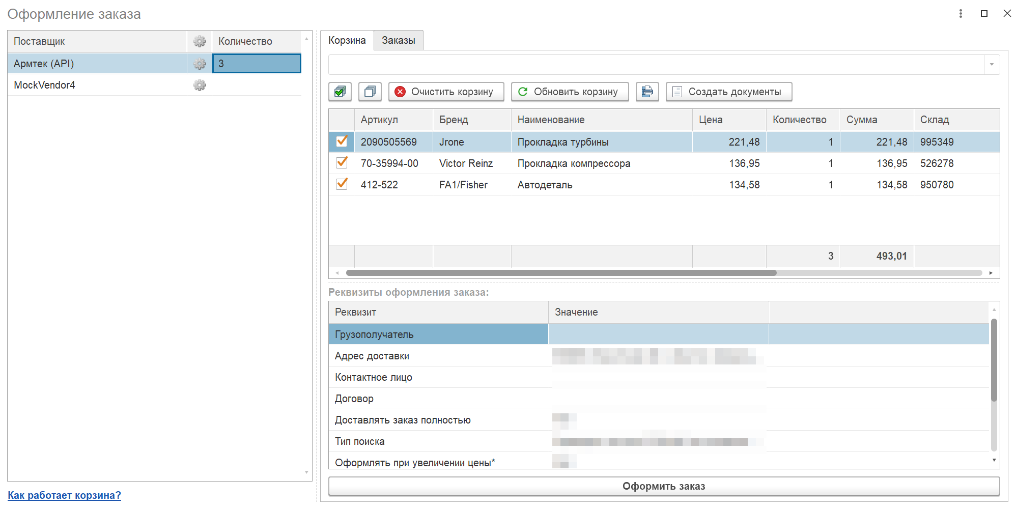
Task: Toggle checkbox for article 70-35994-00
Action: tap(342, 163)
